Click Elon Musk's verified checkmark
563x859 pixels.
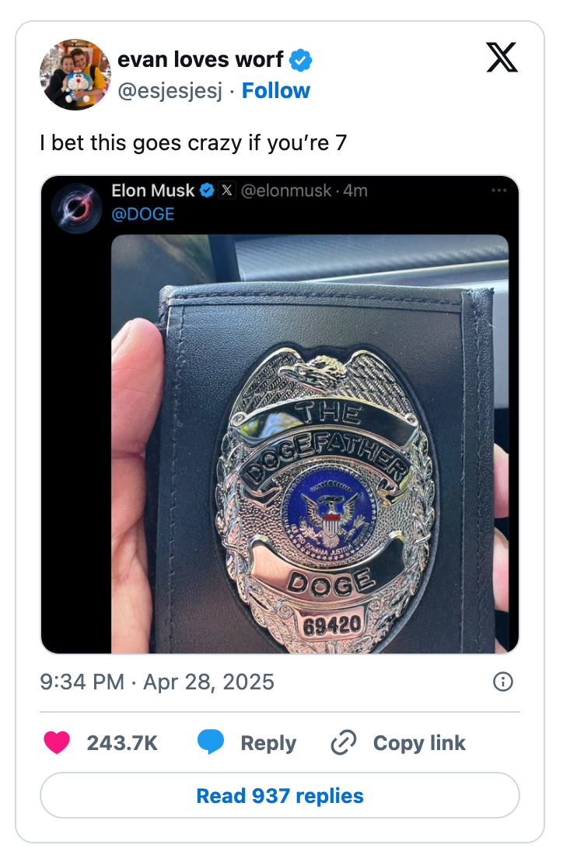(x=205, y=191)
